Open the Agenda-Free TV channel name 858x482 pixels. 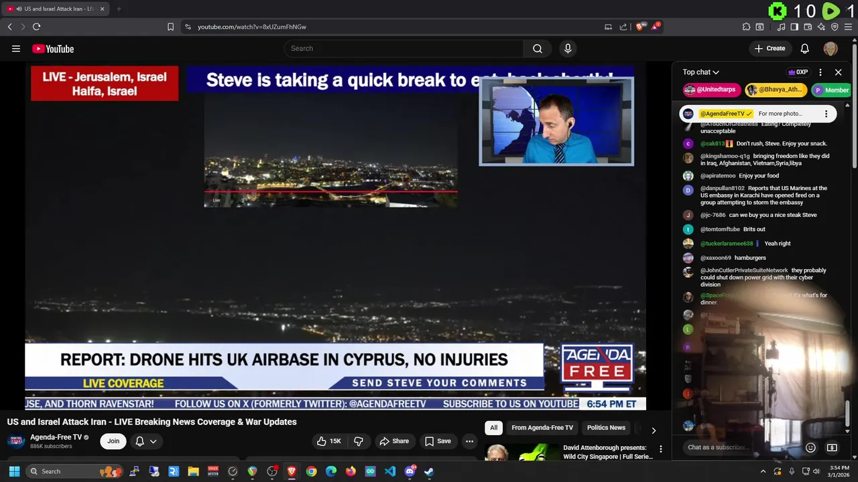[x=56, y=437]
